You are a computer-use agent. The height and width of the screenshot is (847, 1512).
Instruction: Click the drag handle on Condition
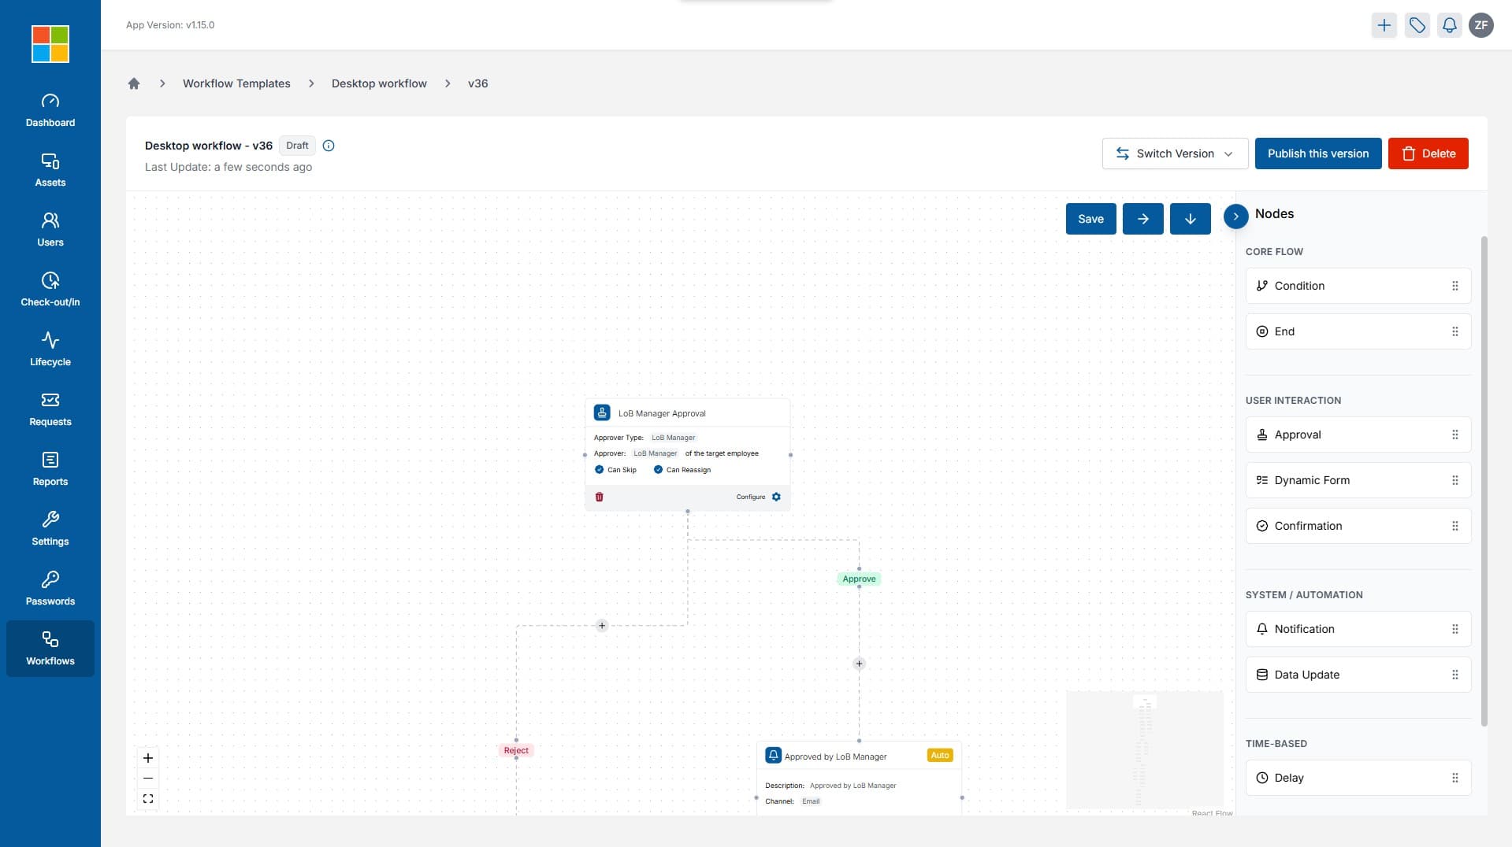[1455, 286]
